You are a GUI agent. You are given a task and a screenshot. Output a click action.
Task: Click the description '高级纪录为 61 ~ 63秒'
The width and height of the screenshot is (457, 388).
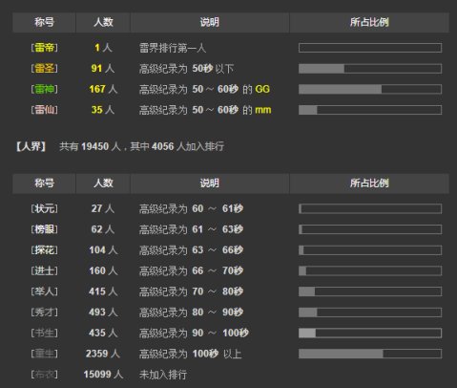click(x=191, y=229)
